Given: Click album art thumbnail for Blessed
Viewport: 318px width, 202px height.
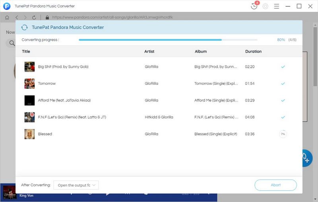Looking at the screenshot, I should coord(29,134).
